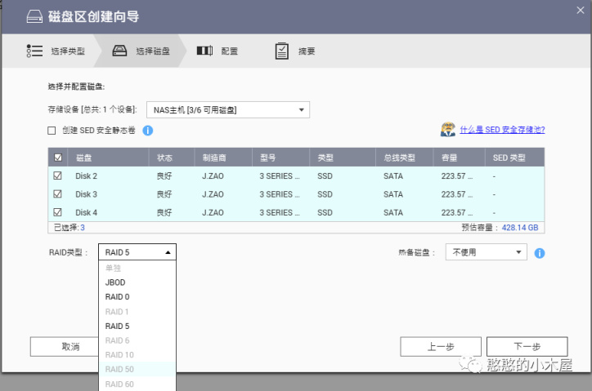The width and height of the screenshot is (592, 391).
Task: Click the Configure step bar icon
Action: coord(204,51)
